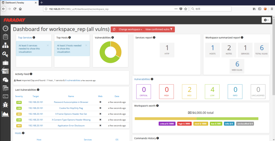The height and width of the screenshot is (141, 275).
Task: Sort Last Vulnerabilities by Date column
Action: [x=117, y=96]
